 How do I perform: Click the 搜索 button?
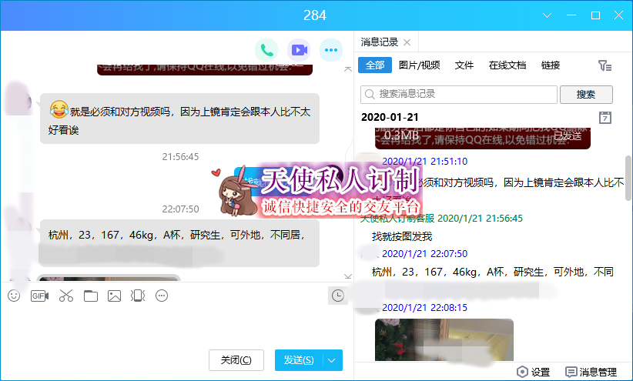pos(586,95)
